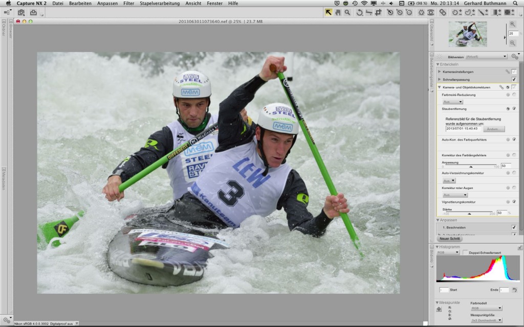Screen dimensions: 524x327
Task: Select the hand pan tool
Action: (x=338, y=12)
